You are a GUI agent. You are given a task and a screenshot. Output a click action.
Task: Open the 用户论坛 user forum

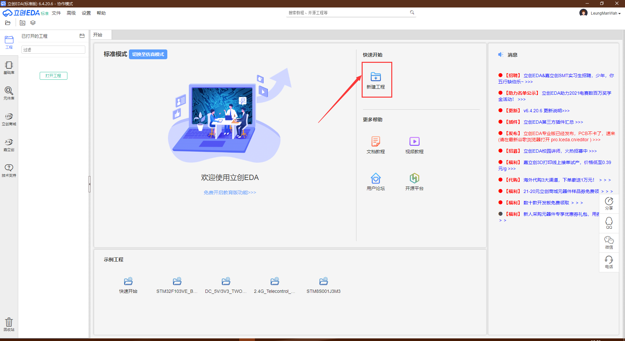point(376,182)
